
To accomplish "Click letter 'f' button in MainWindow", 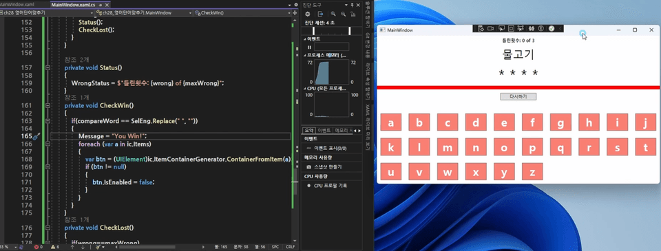I will pos(532,122).
